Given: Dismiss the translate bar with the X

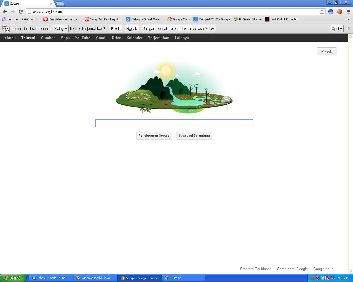Looking at the screenshot, I should coord(349,28).
